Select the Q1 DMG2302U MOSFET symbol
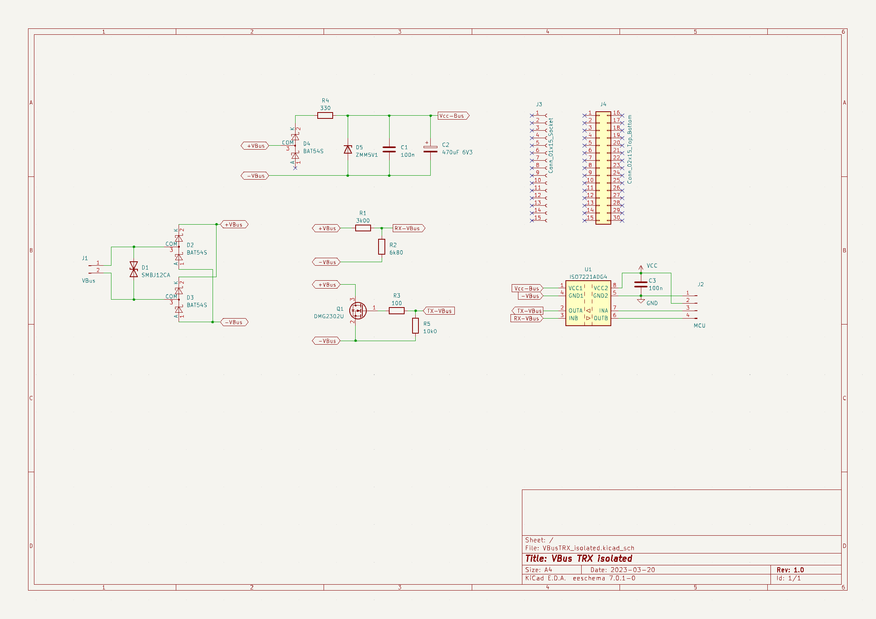 point(358,311)
